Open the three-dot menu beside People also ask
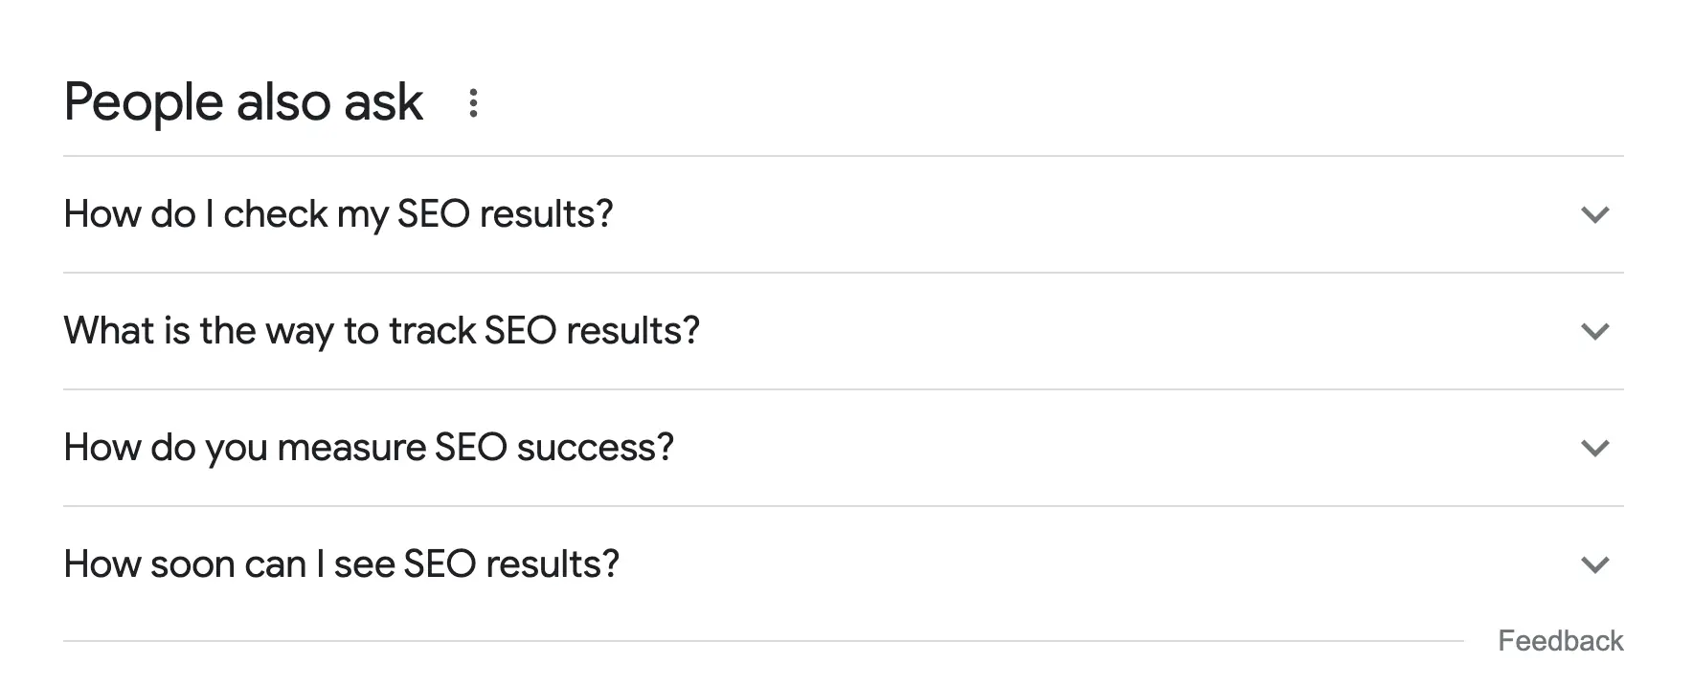The image size is (1693, 685). 472,102
